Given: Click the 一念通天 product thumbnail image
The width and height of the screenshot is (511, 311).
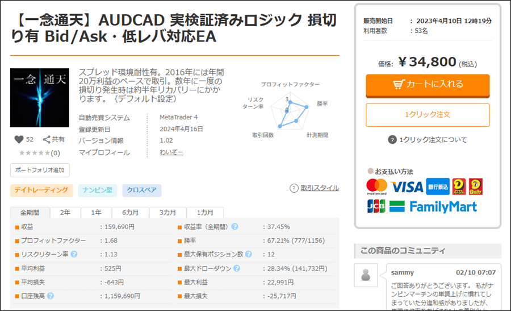Looking at the screenshot, I should 39,98.
